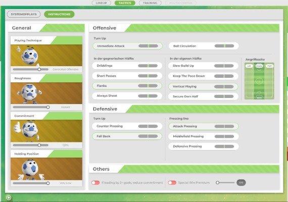The width and height of the screenshot is (288, 202).
Task: Select the Middle attack side on pitch
Action: tap(259, 66)
